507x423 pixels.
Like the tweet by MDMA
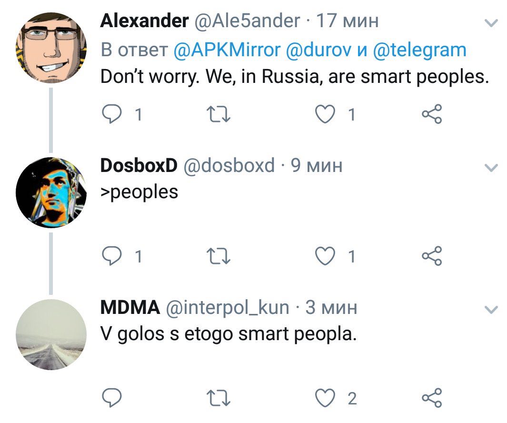326,398
